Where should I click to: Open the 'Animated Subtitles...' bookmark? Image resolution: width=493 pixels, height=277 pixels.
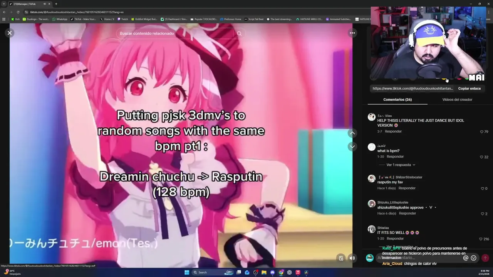pos(338,19)
